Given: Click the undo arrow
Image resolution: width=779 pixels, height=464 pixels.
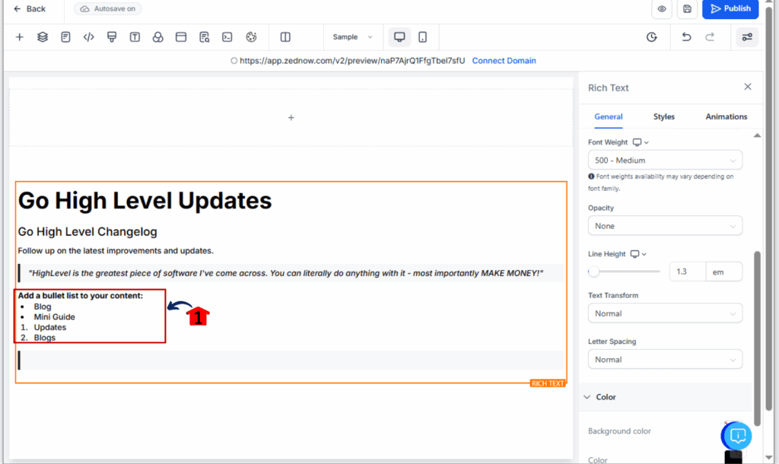Looking at the screenshot, I should 686,37.
